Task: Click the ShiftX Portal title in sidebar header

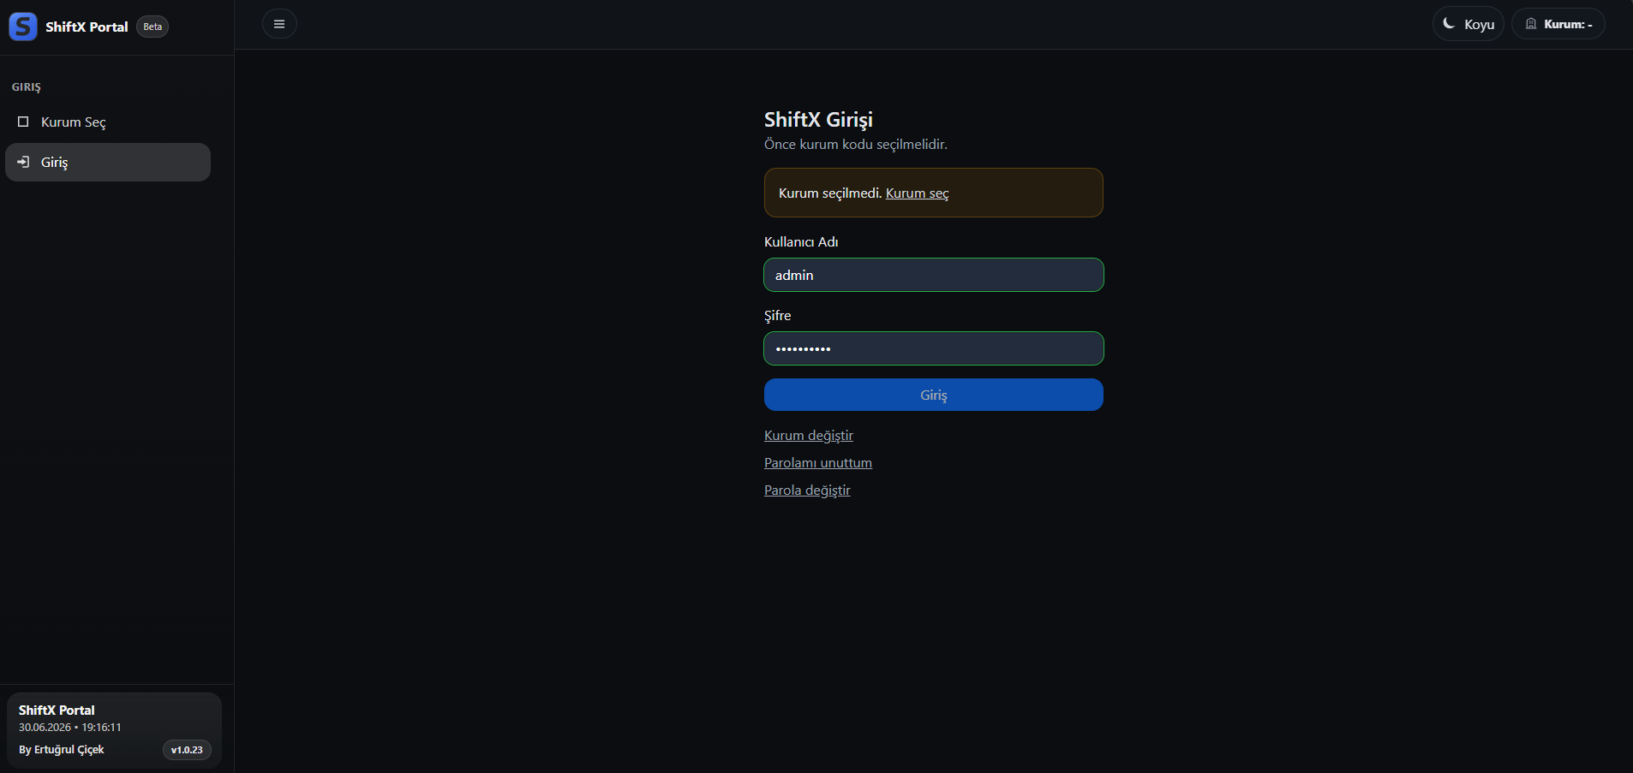Action: 87,27
